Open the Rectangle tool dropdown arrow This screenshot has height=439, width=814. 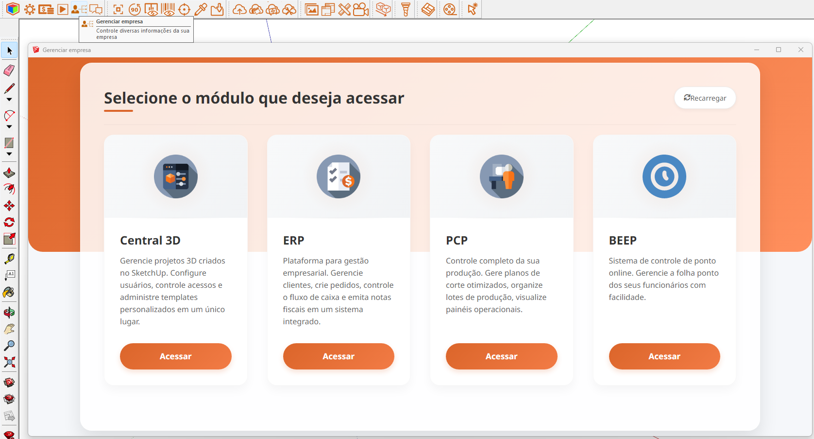point(9,154)
